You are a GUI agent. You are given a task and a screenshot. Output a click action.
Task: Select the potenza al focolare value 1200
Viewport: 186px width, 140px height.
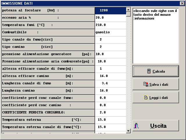click(x=110, y=11)
